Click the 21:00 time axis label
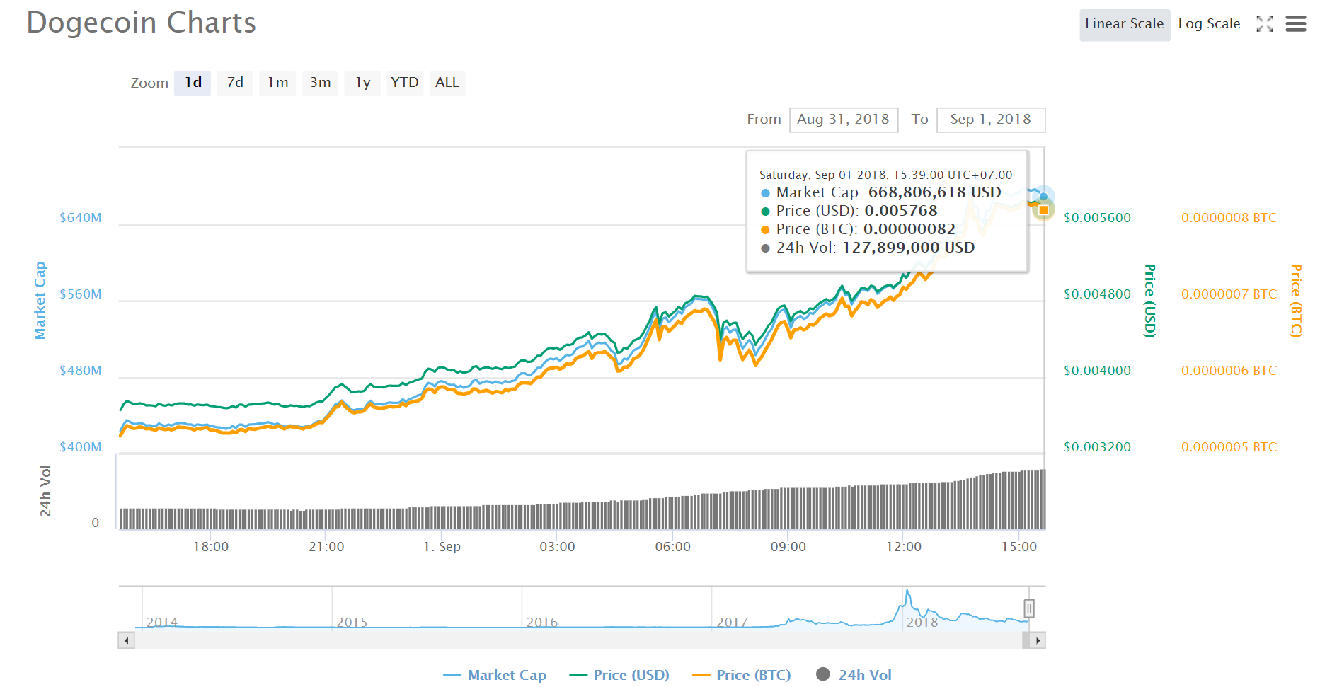The width and height of the screenshot is (1320, 687). tap(326, 547)
